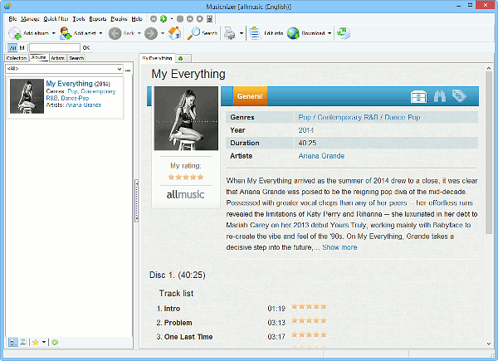Viewport: 498px width, 361px height.
Task: Toggle the 'All' alphabet filter button
Action: point(12,48)
